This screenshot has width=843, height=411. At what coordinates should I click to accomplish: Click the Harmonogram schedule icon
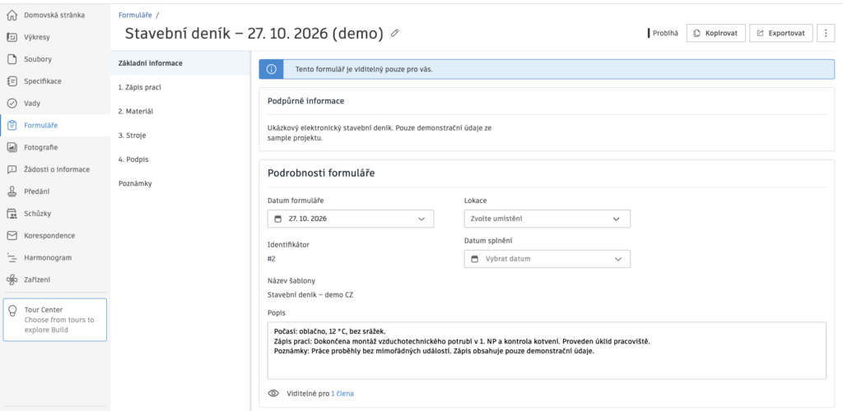tap(12, 257)
